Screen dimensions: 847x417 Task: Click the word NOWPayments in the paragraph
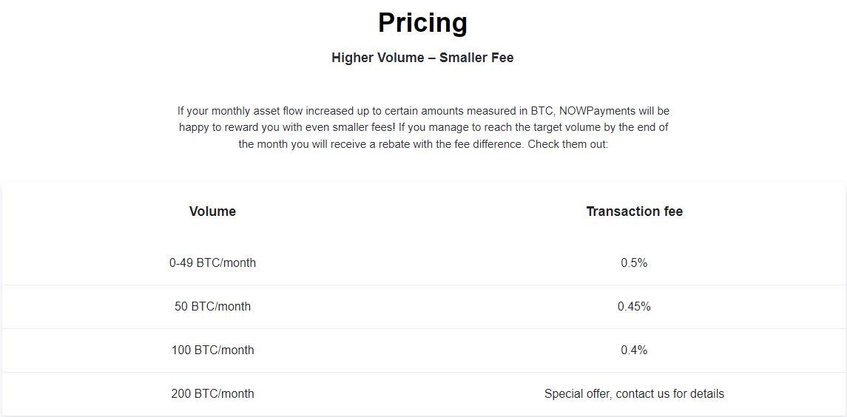coord(597,111)
